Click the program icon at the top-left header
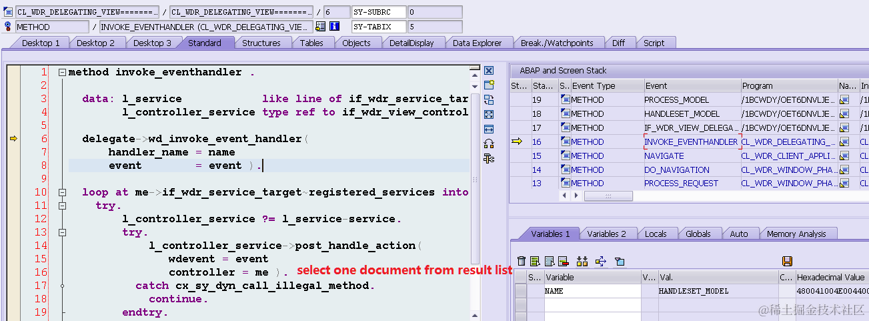Screen dimensions: 869x321 [x=9, y=12]
